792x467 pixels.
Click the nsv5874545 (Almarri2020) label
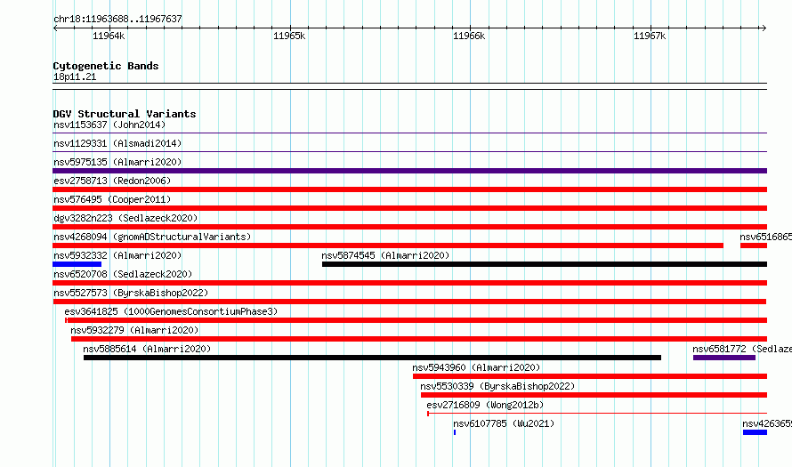point(385,255)
